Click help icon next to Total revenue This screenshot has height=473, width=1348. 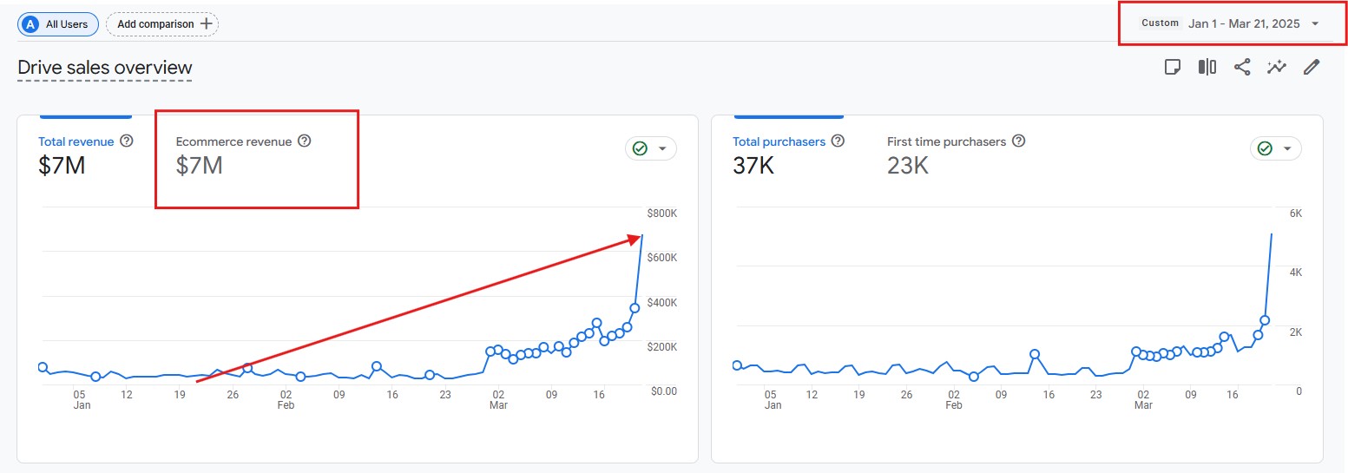pos(127,141)
